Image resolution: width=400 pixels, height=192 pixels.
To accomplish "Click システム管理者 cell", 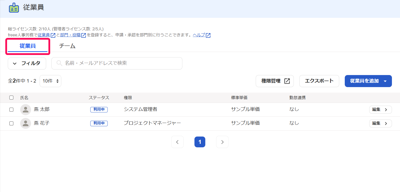I will coord(140,109).
